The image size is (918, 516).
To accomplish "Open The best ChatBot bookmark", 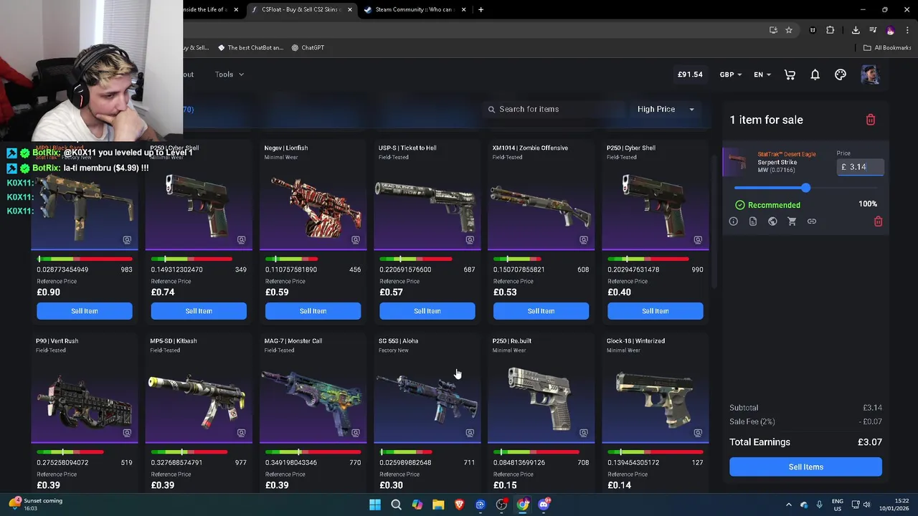I will click(250, 47).
